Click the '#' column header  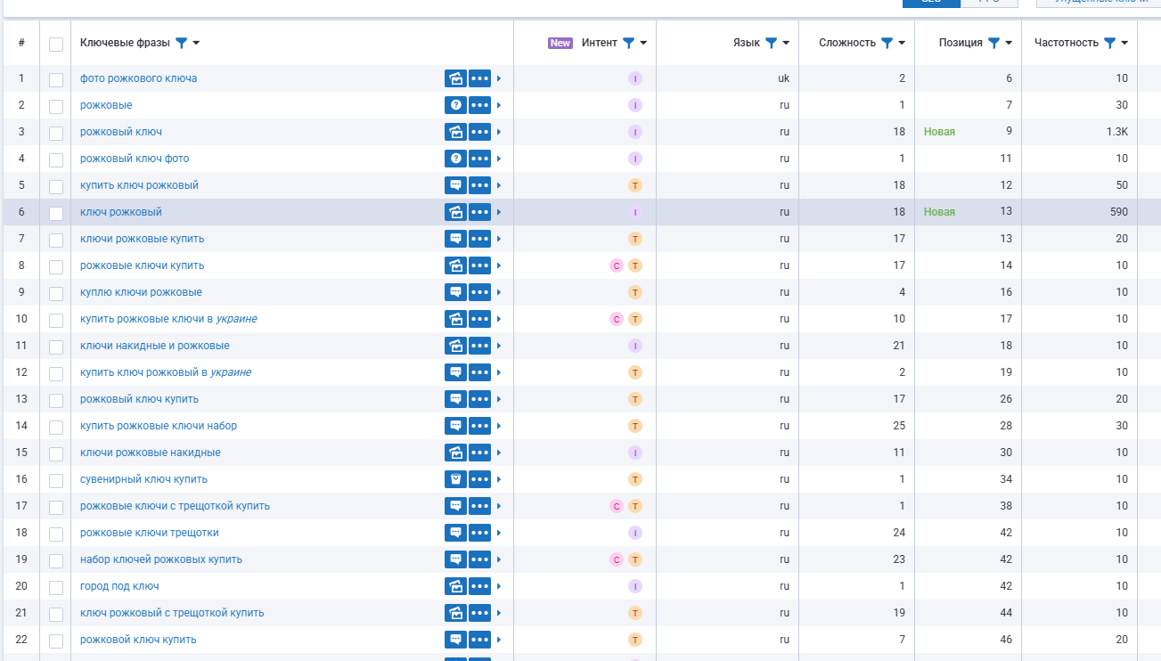tap(21, 43)
